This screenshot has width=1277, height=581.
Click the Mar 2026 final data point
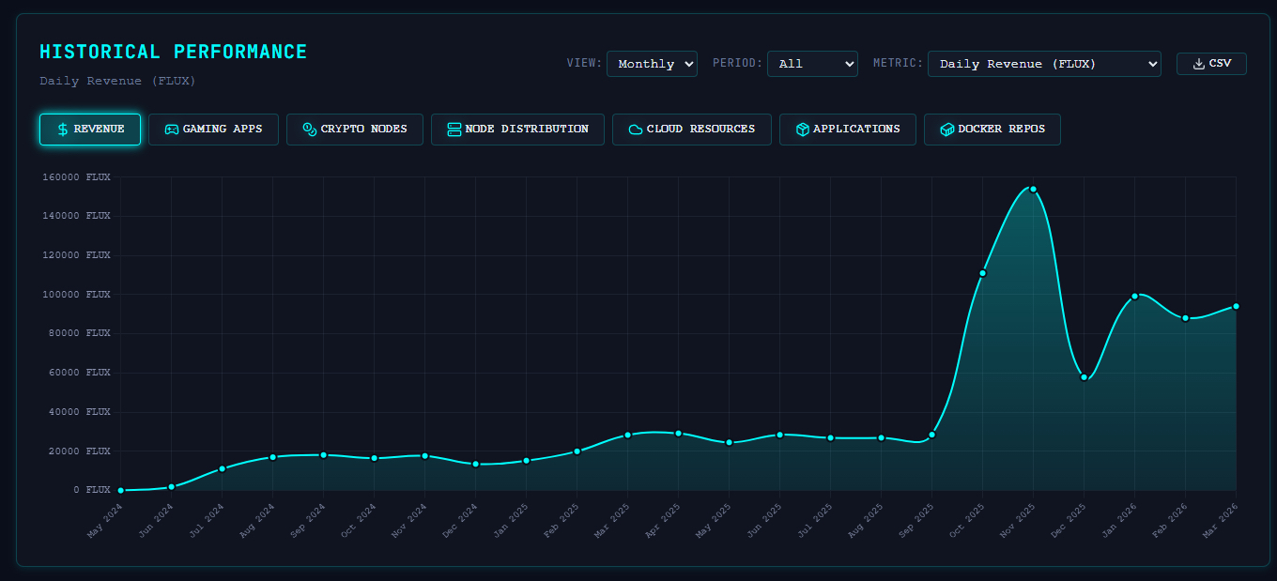(1236, 306)
